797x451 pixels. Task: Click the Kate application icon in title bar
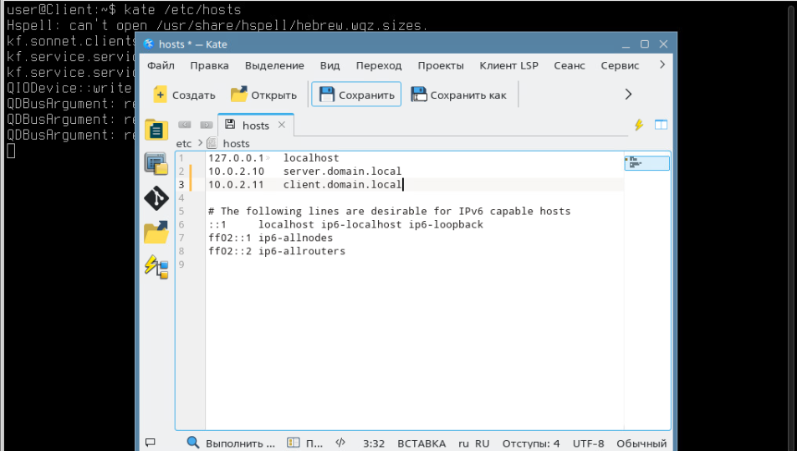coord(148,44)
